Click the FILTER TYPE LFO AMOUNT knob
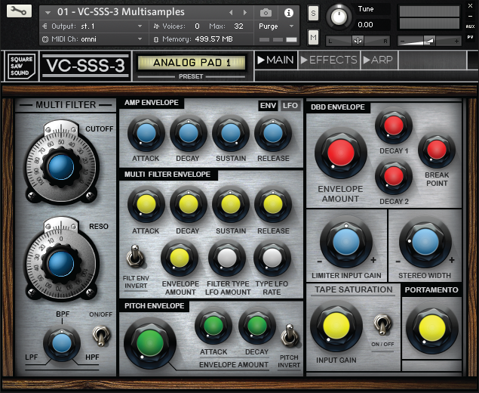This screenshot has width=479, height=393. [227, 258]
